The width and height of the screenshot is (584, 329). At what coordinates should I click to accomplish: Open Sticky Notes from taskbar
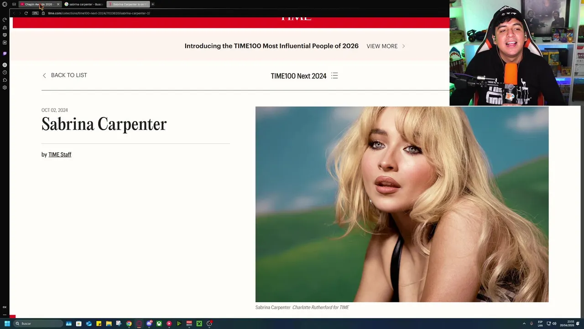pos(99,324)
